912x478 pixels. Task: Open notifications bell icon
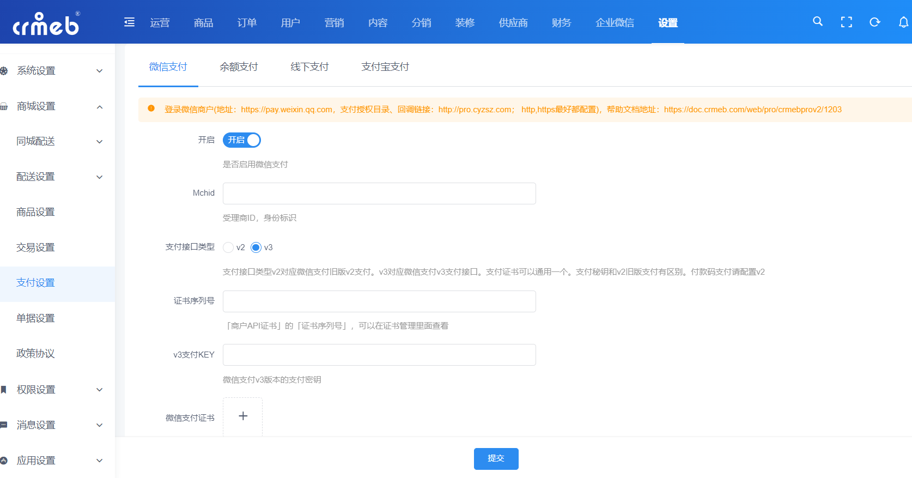click(903, 22)
